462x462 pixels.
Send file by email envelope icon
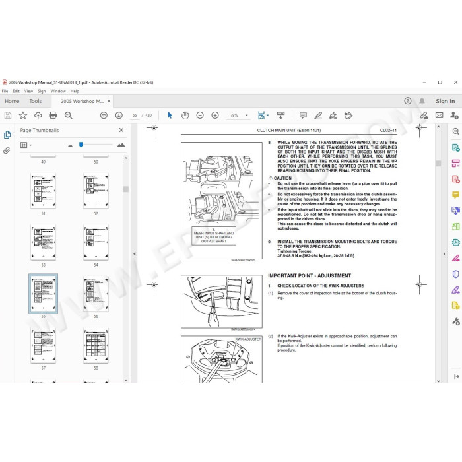440,115
